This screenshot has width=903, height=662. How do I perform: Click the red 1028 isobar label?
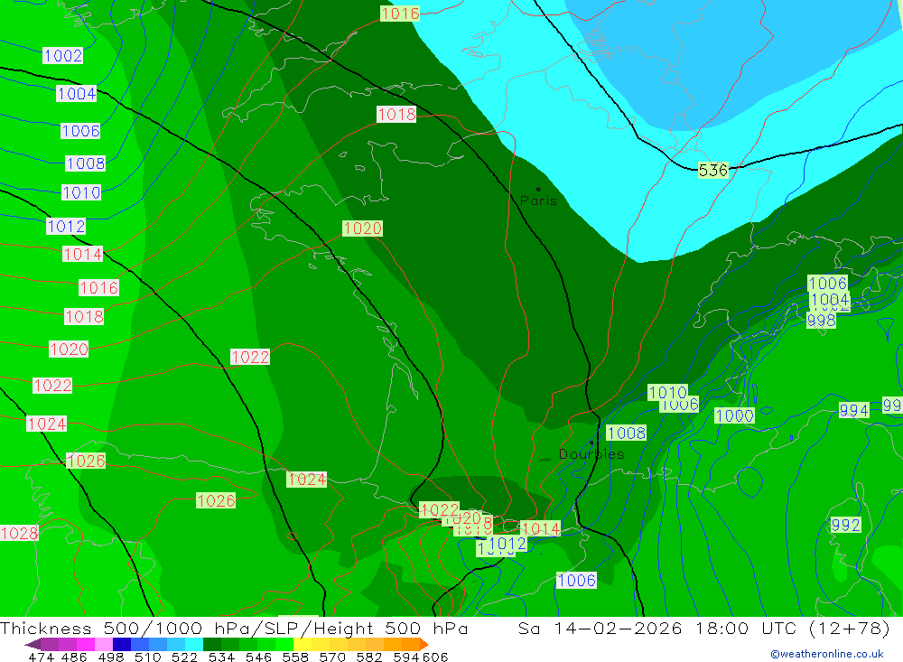(x=19, y=533)
